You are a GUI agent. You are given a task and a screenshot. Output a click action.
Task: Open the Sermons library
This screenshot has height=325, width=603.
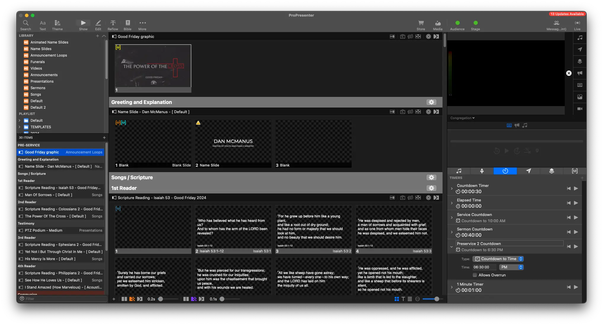pos(38,88)
